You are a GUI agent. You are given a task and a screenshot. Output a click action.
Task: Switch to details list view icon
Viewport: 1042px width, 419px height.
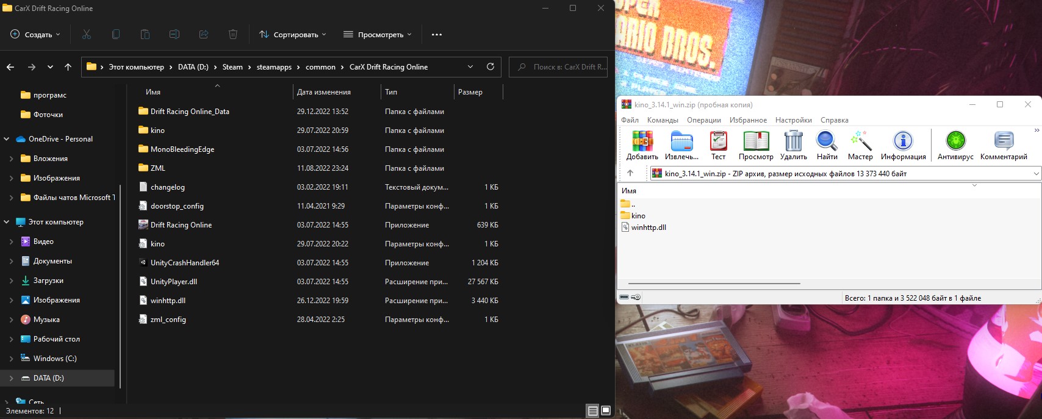592,410
